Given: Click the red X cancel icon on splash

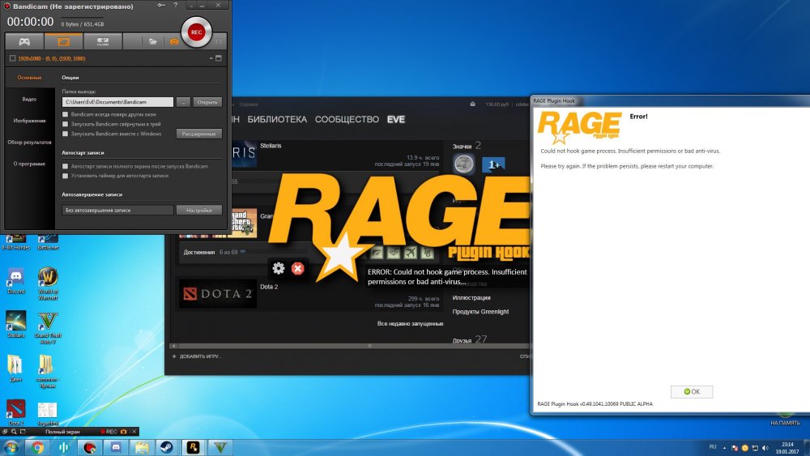Looking at the screenshot, I should pyautogui.click(x=298, y=268).
